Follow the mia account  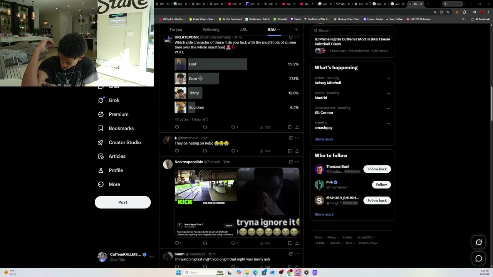tap(381, 185)
